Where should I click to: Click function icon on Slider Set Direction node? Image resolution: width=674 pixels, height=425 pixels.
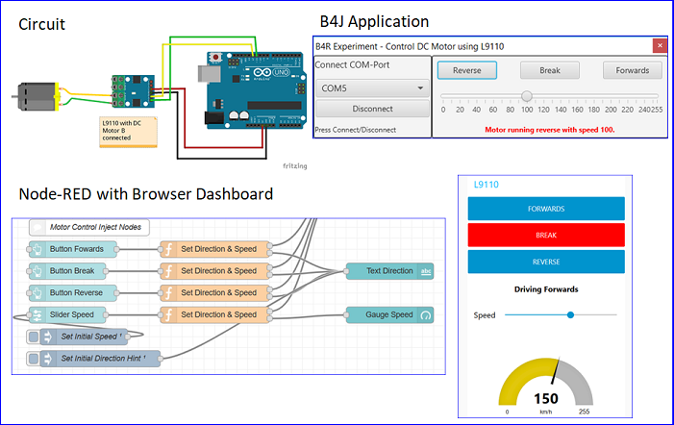point(169,314)
